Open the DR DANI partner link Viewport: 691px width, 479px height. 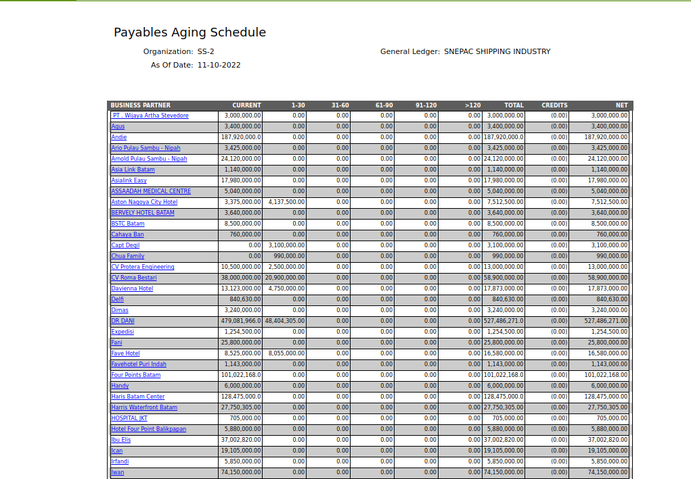coord(123,321)
